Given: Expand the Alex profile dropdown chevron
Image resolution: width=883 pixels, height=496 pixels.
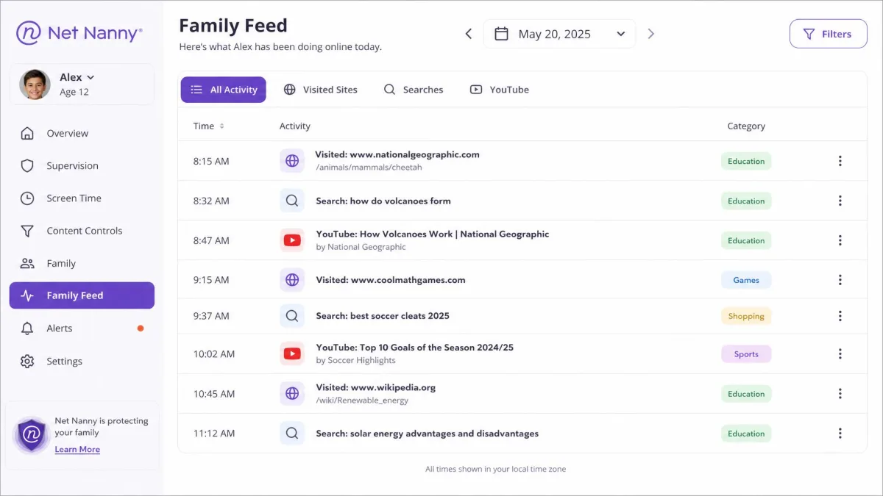Looking at the screenshot, I should 91,77.
